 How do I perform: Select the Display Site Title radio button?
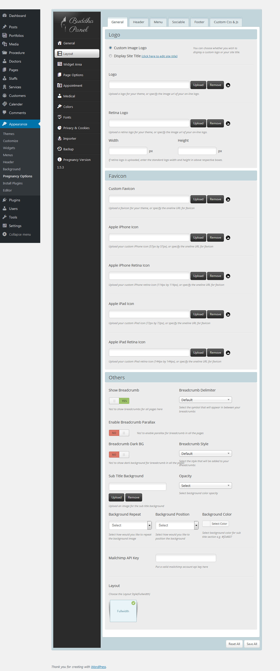click(110, 56)
